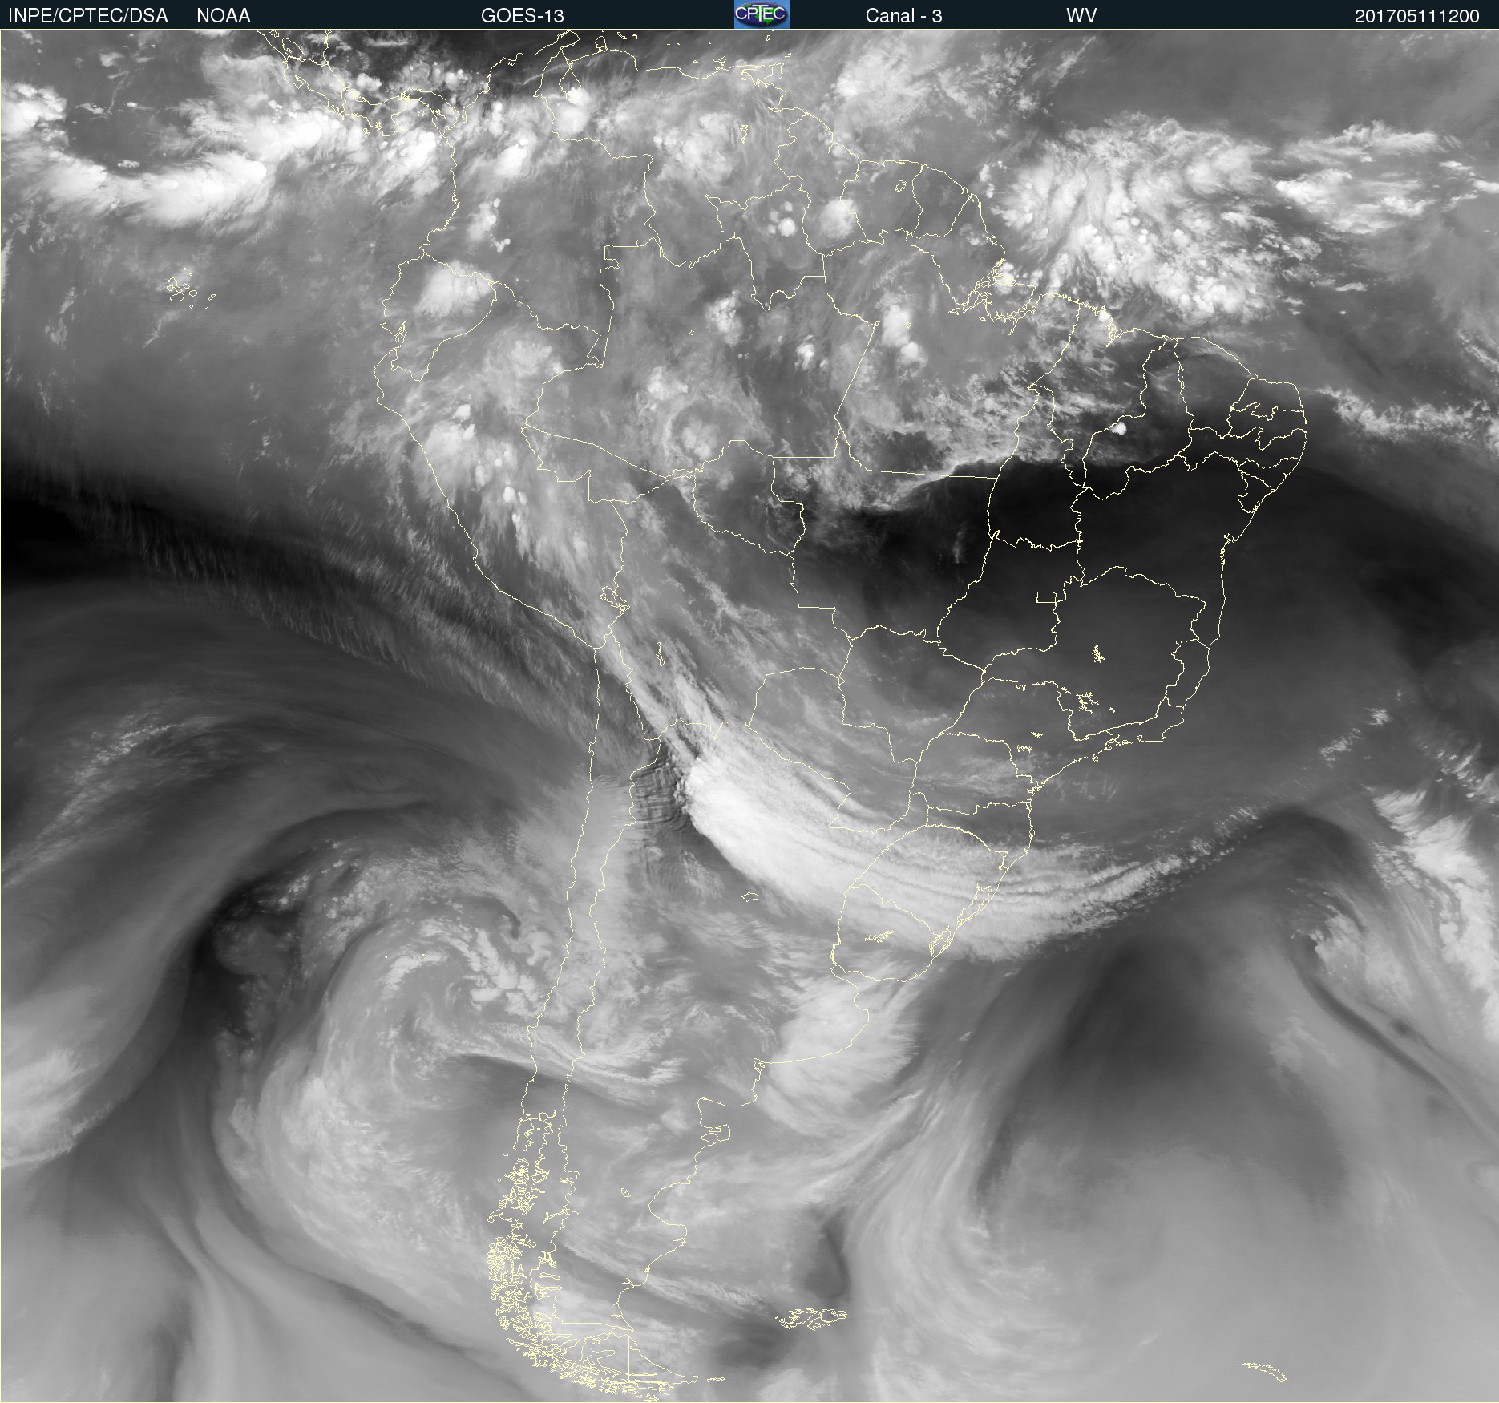
Task: Click the INPE/CPTEC/DSA header text
Action: coord(88,16)
